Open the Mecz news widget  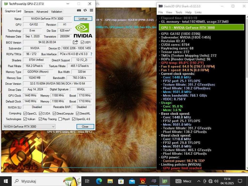pyautogui.click(x=183, y=181)
